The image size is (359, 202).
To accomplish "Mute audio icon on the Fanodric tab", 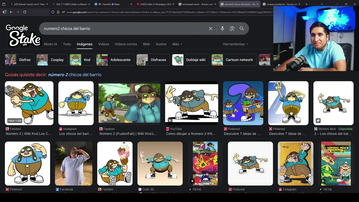I will [x=100, y=4].
